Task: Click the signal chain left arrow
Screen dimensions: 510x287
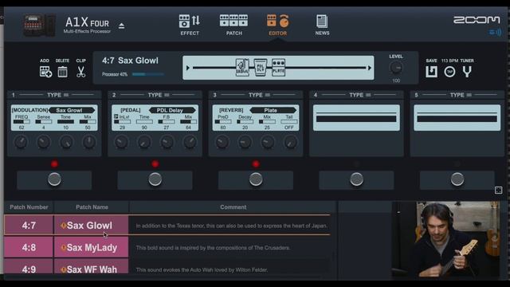Action: tap(188, 68)
